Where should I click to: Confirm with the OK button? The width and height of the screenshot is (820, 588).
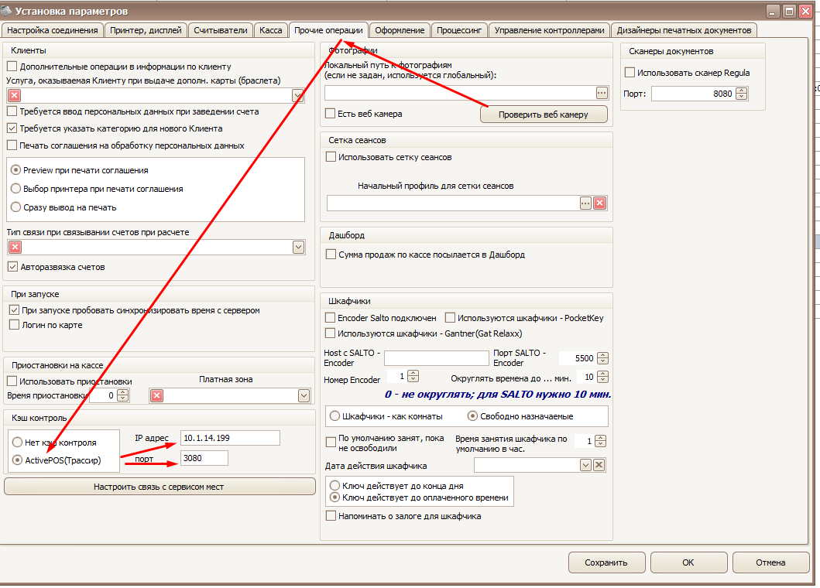point(688,562)
